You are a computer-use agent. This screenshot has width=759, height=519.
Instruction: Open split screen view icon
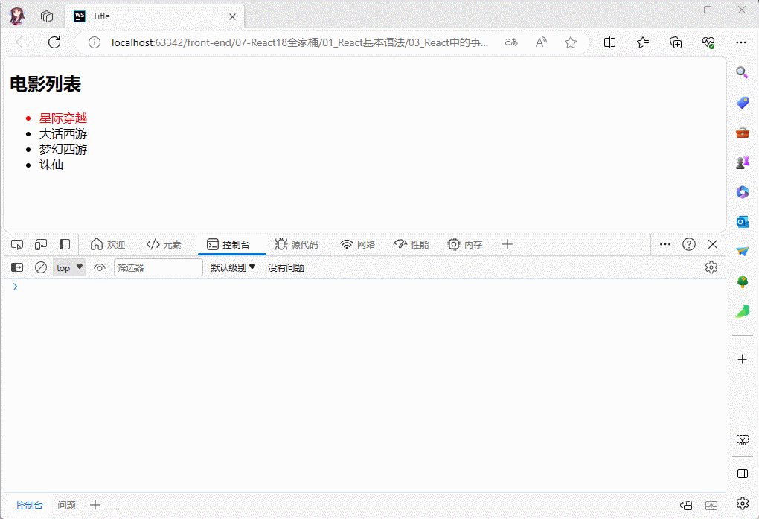[x=609, y=42]
